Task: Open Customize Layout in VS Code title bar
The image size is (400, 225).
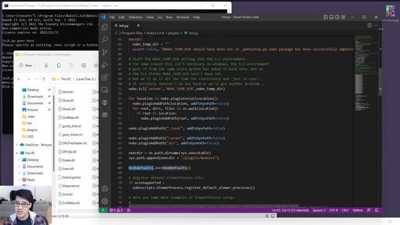Action: tap(343, 17)
